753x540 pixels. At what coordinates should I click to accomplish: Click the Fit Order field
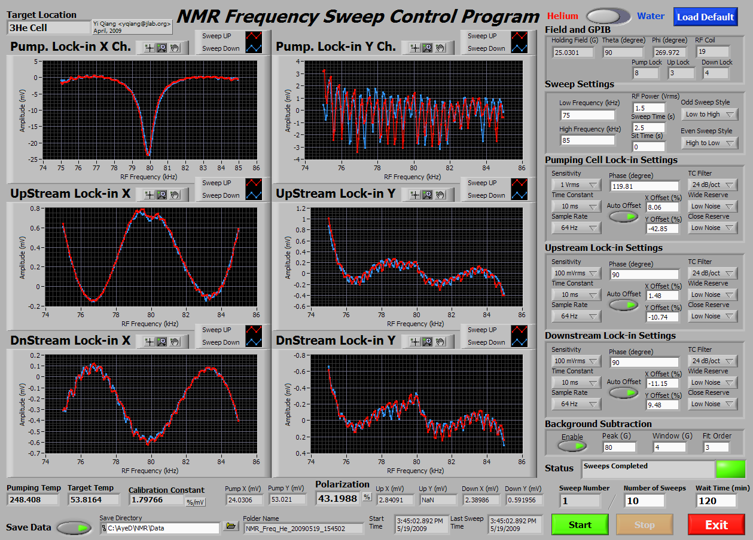point(716,447)
